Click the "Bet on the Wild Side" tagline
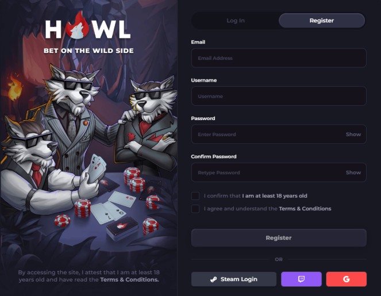Image resolution: width=381 pixels, height=296 pixels. click(x=88, y=51)
